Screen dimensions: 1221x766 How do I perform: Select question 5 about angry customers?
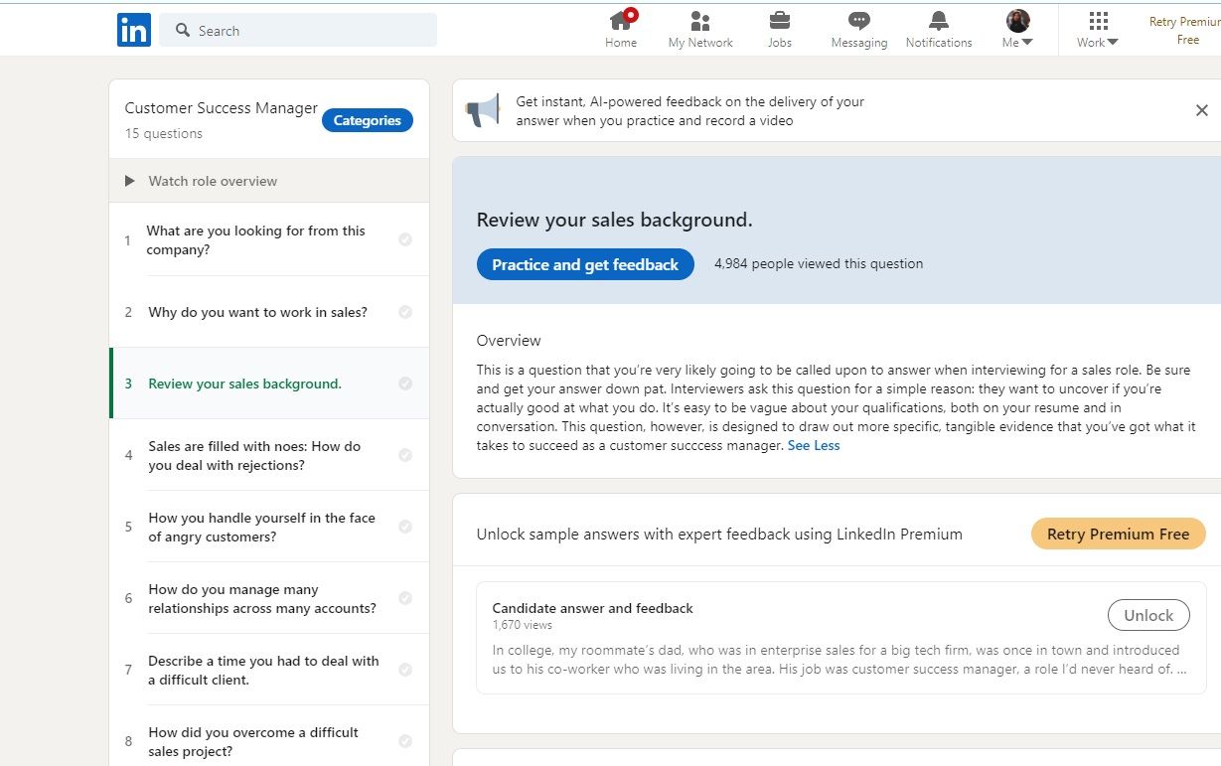(261, 528)
